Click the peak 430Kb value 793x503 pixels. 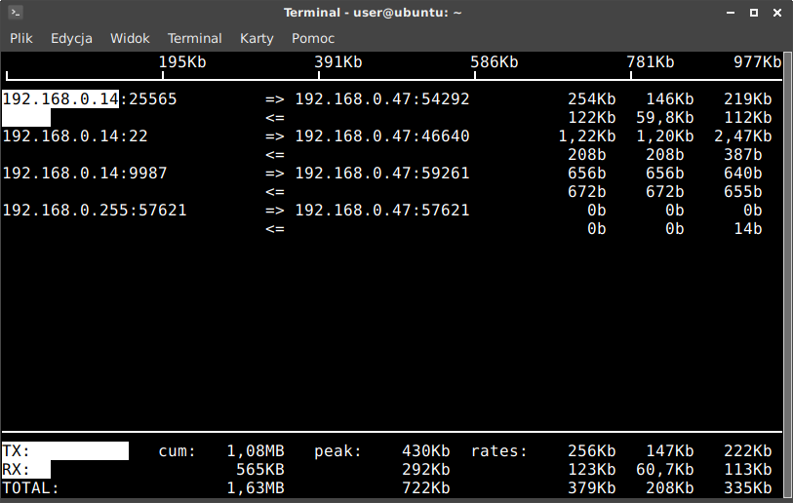[x=425, y=451]
